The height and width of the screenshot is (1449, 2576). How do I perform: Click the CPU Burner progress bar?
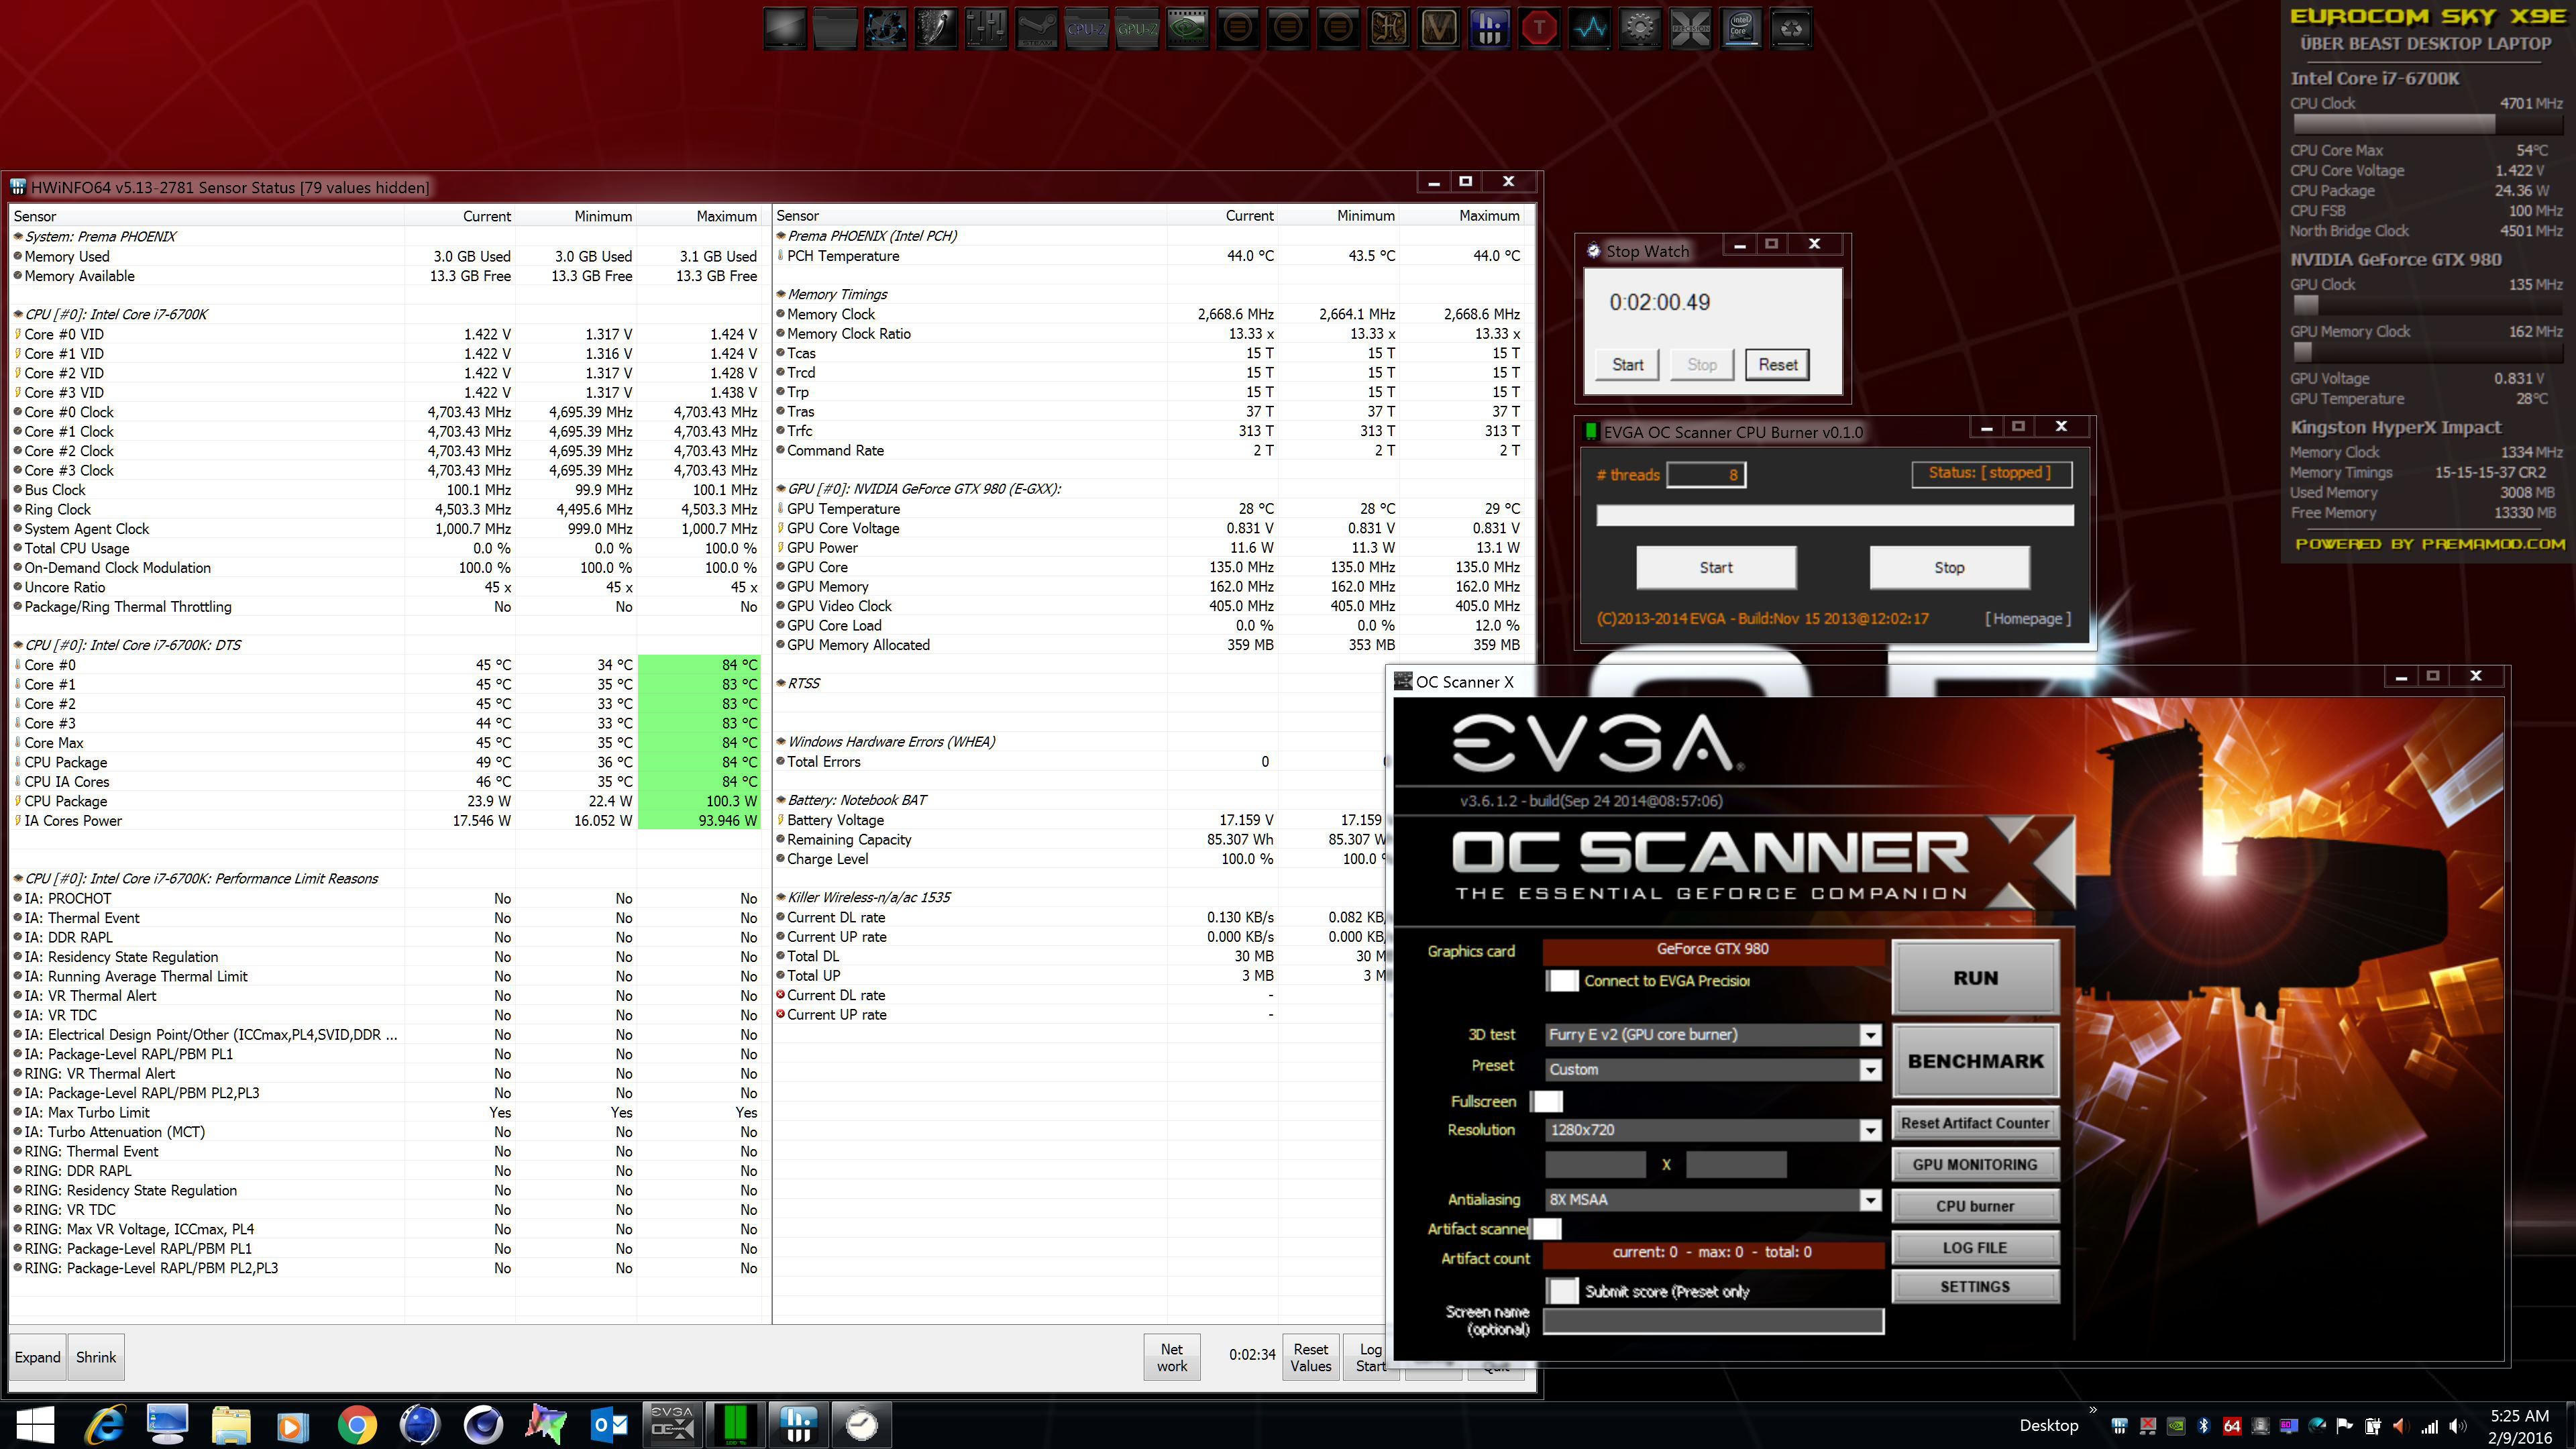(x=1835, y=515)
